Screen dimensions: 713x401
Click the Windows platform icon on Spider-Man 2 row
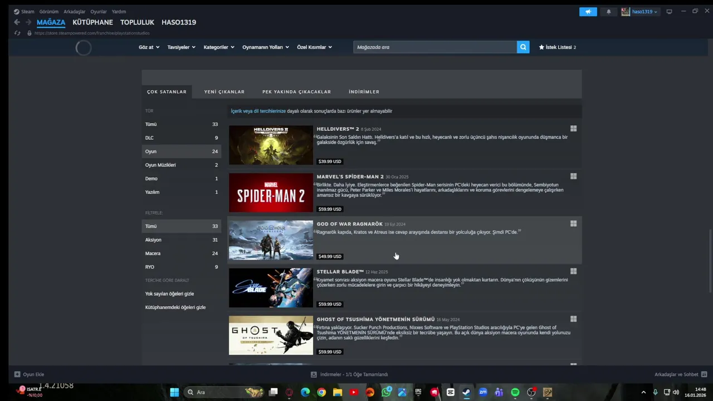(x=573, y=176)
